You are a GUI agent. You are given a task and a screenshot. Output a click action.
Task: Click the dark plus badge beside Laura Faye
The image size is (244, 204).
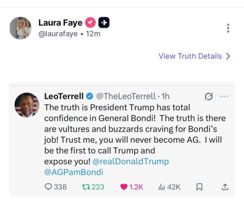(104, 22)
